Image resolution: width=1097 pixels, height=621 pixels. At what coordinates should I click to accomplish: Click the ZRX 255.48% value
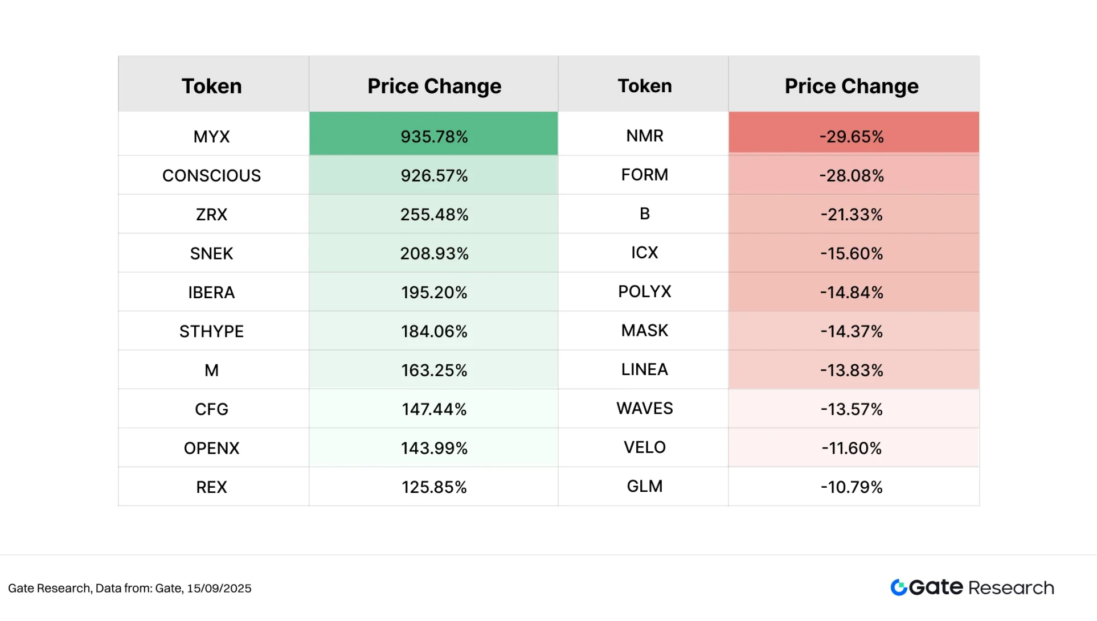[434, 215]
